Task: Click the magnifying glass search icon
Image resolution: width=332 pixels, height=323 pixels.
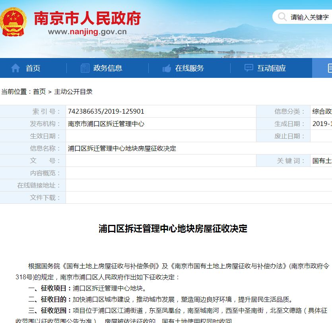Action: pos(282,17)
